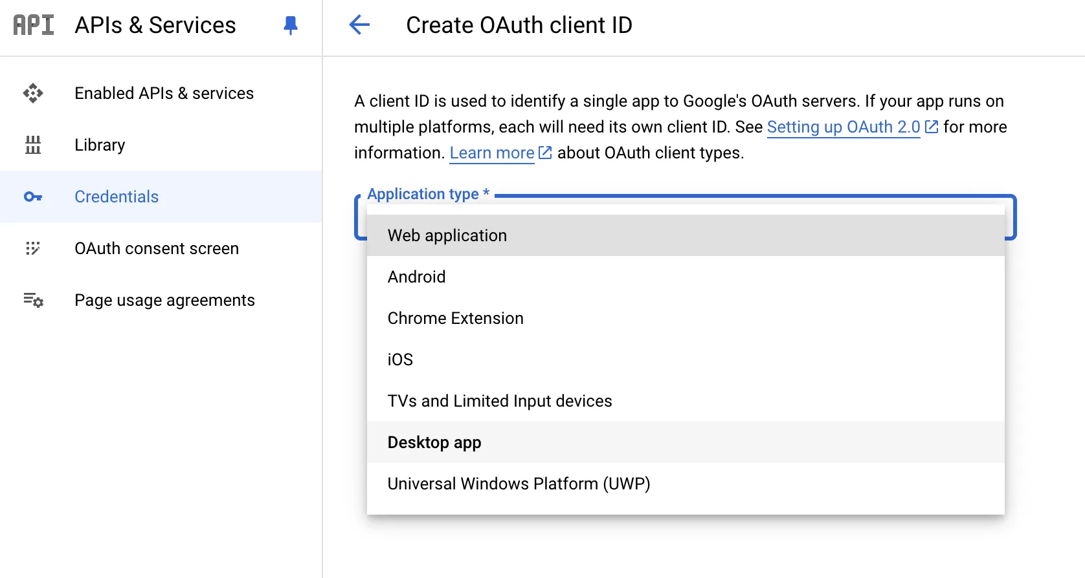The width and height of the screenshot is (1085, 578).
Task: Select Universal Windows Platform (UWP)
Action: (x=686, y=484)
